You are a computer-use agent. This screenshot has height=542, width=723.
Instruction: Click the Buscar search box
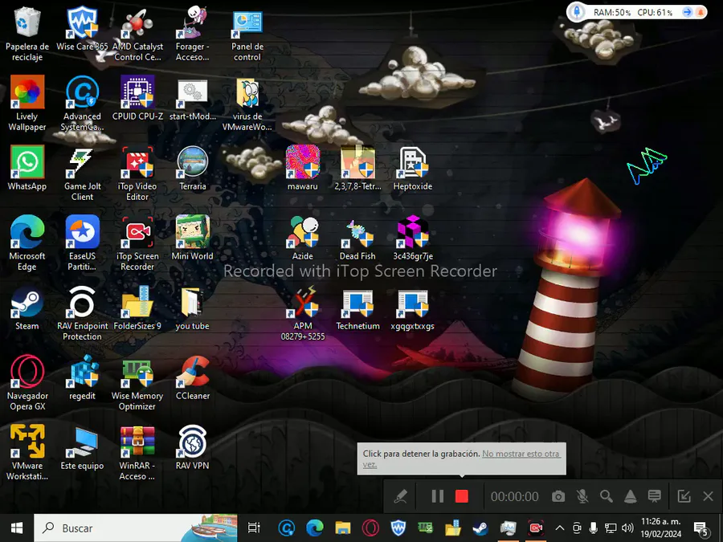click(136, 528)
